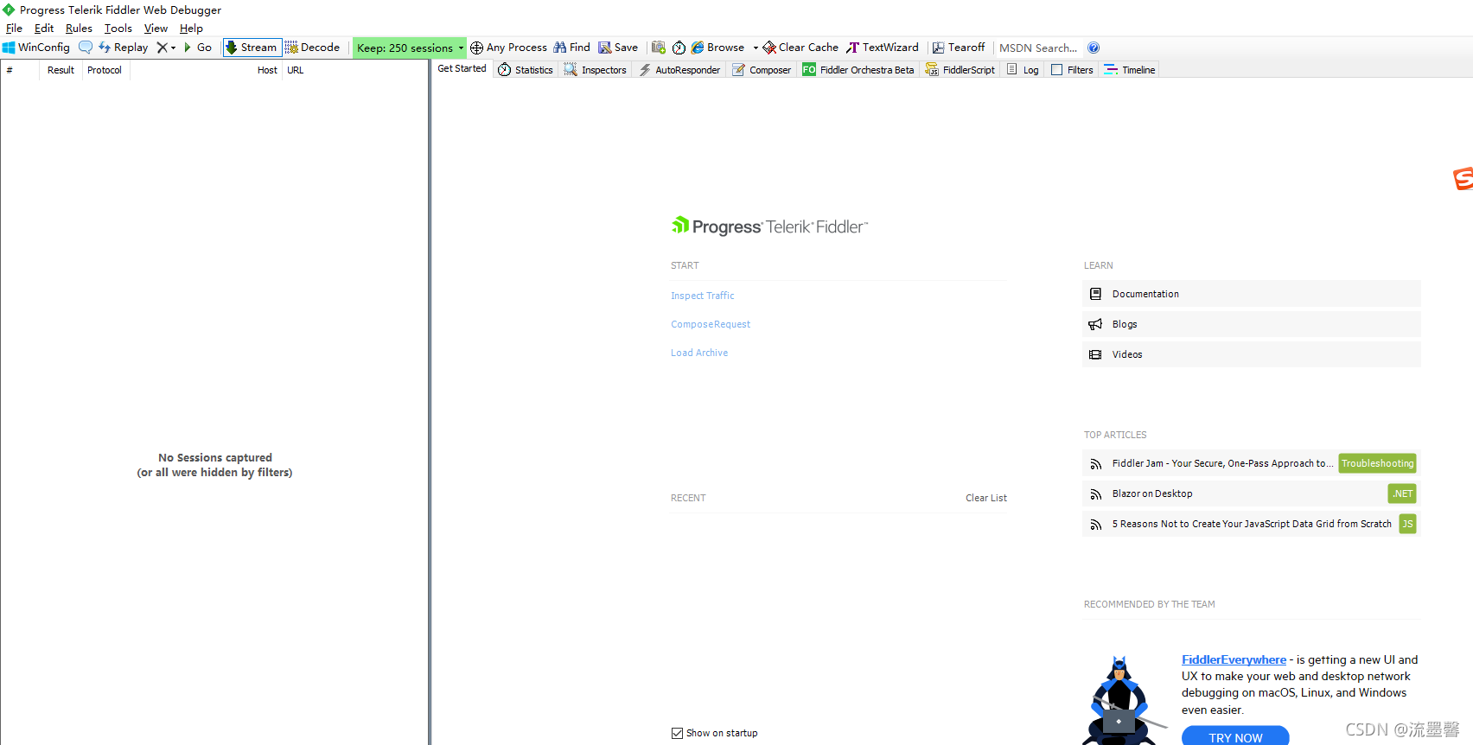1473x745 pixels.
Task: Click Clear List in Recent section
Action: coord(986,498)
